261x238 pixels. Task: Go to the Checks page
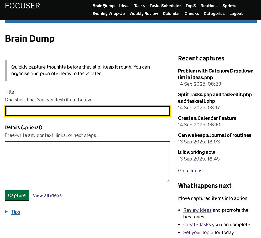point(192,13)
